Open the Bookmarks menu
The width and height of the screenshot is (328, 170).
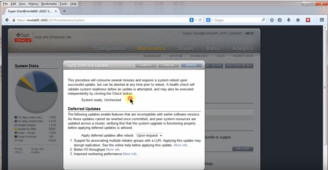click(49, 4)
